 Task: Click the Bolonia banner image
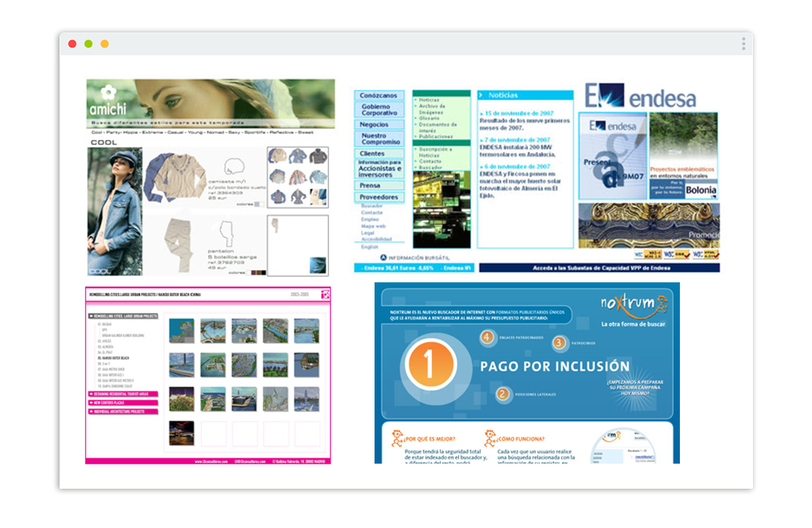[700, 190]
